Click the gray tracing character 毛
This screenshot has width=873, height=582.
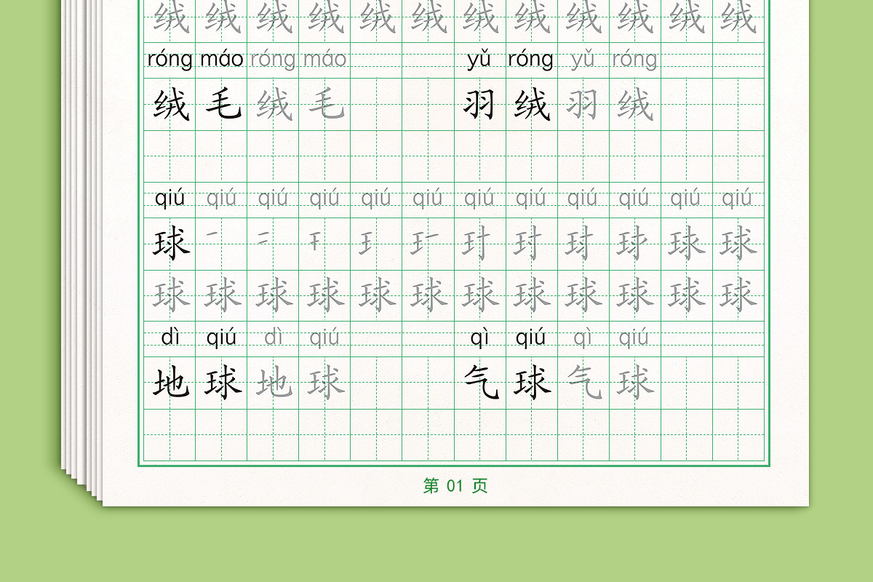pos(325,105)
